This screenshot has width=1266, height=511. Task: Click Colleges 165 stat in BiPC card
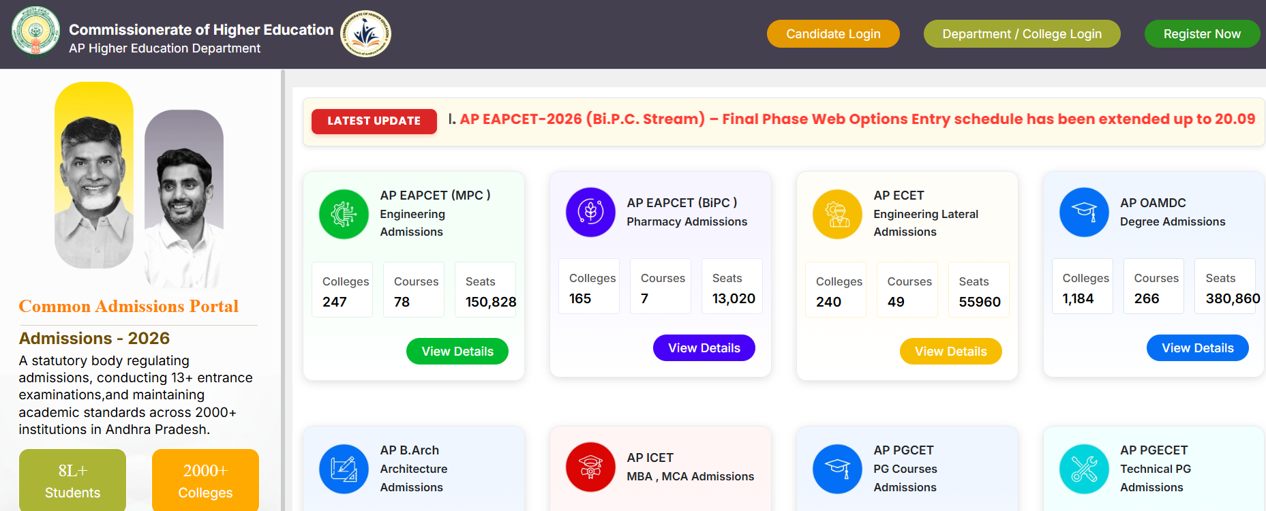(x=589, y=286)
